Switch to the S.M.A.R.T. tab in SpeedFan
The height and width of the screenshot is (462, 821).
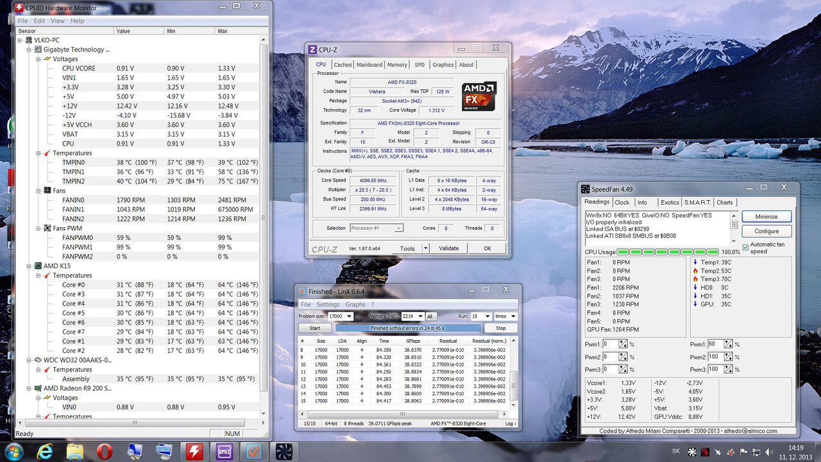click(x=697, y=202)
